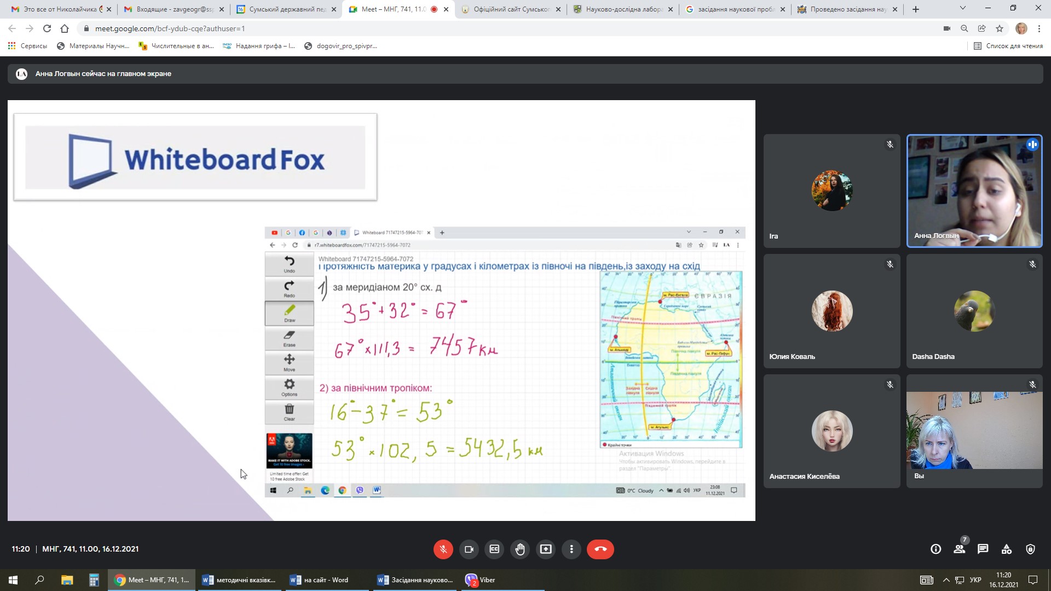Click Анна Логвын's video tile
The width and height of the screenshot is (1051, 591).
point(974,191)
